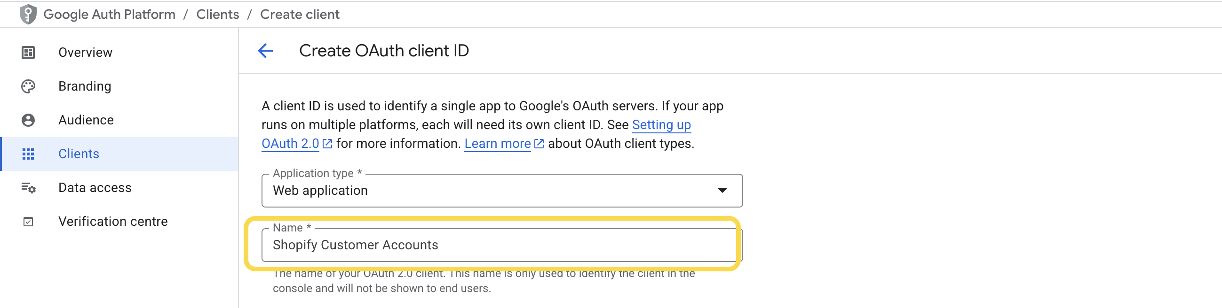Viewport: 1222px width, 308px height.
Task: Click the Branding palette icon
Action: [28, 86]
